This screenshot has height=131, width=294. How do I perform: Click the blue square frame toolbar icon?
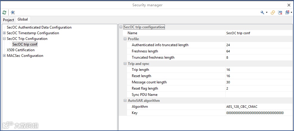coord(13,13)
